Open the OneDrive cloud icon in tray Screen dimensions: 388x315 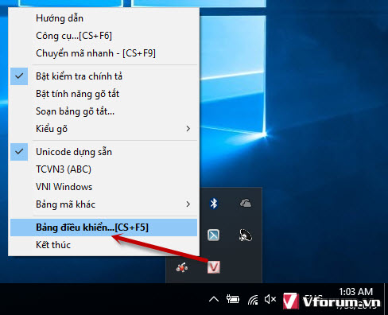pyautogui.click(x=246, y=204)
